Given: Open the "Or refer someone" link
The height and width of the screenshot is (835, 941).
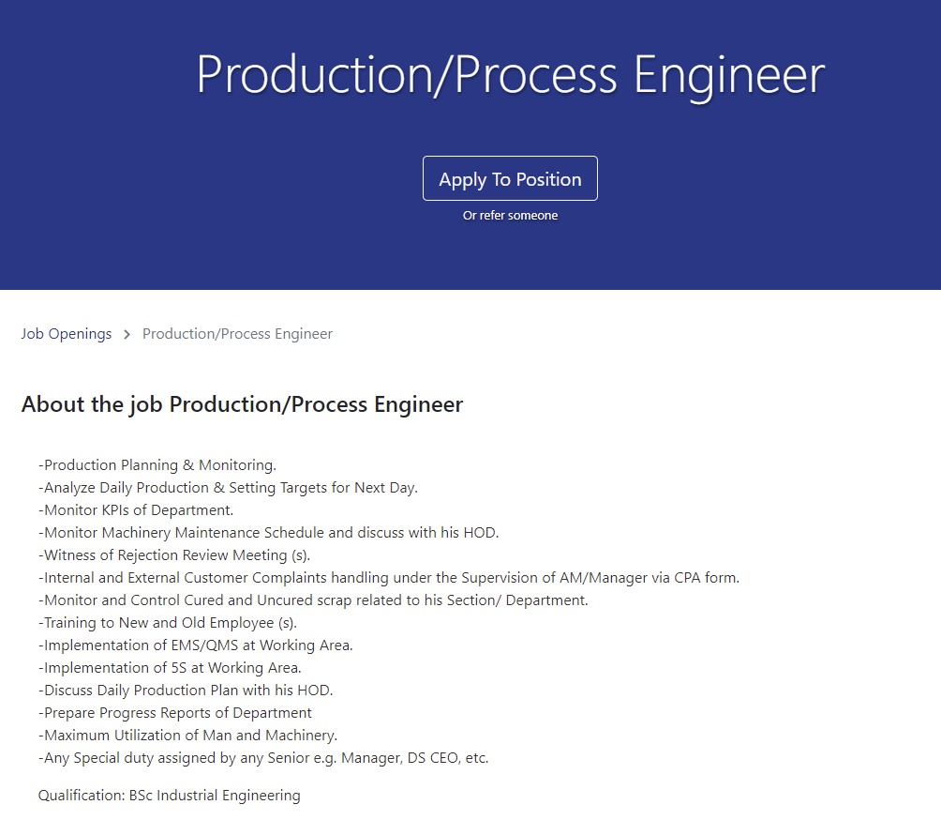Looking at the screenshot, I should click(510, 216).
